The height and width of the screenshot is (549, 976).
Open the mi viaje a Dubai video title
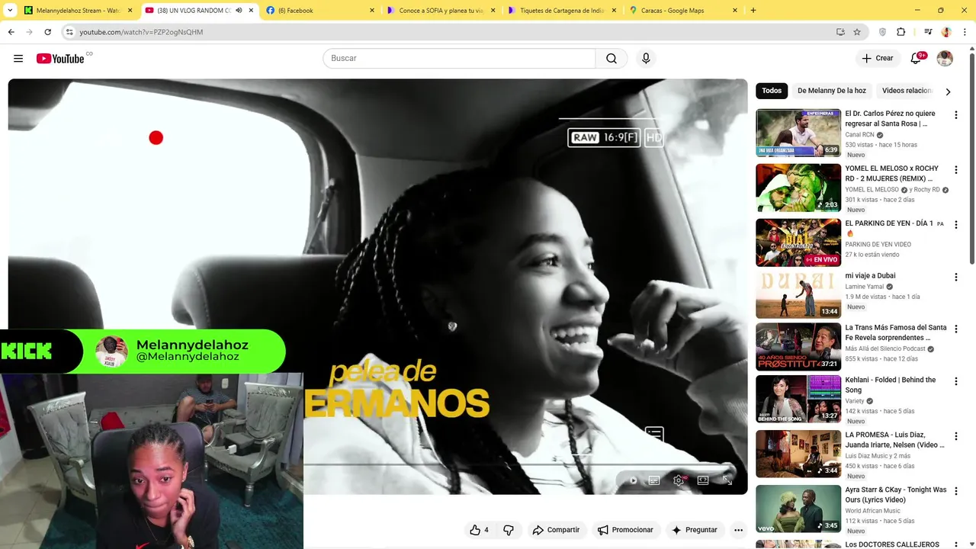[x=870, y=276]
